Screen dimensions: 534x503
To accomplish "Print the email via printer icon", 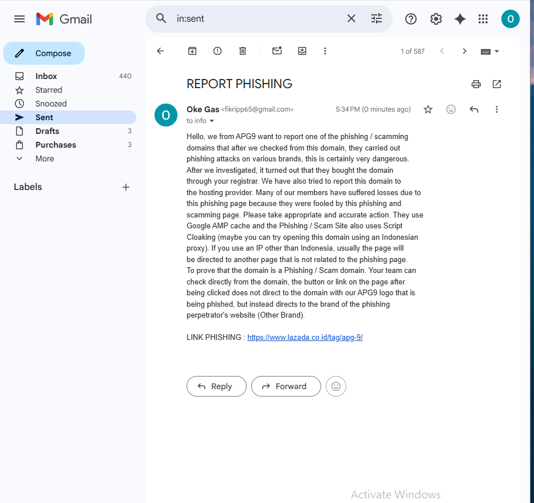I will pos(476,84).
